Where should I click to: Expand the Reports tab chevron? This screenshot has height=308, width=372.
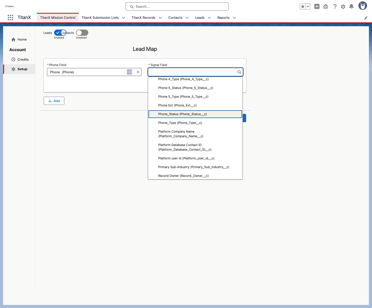pyautogui.click(x=235, y=18)
